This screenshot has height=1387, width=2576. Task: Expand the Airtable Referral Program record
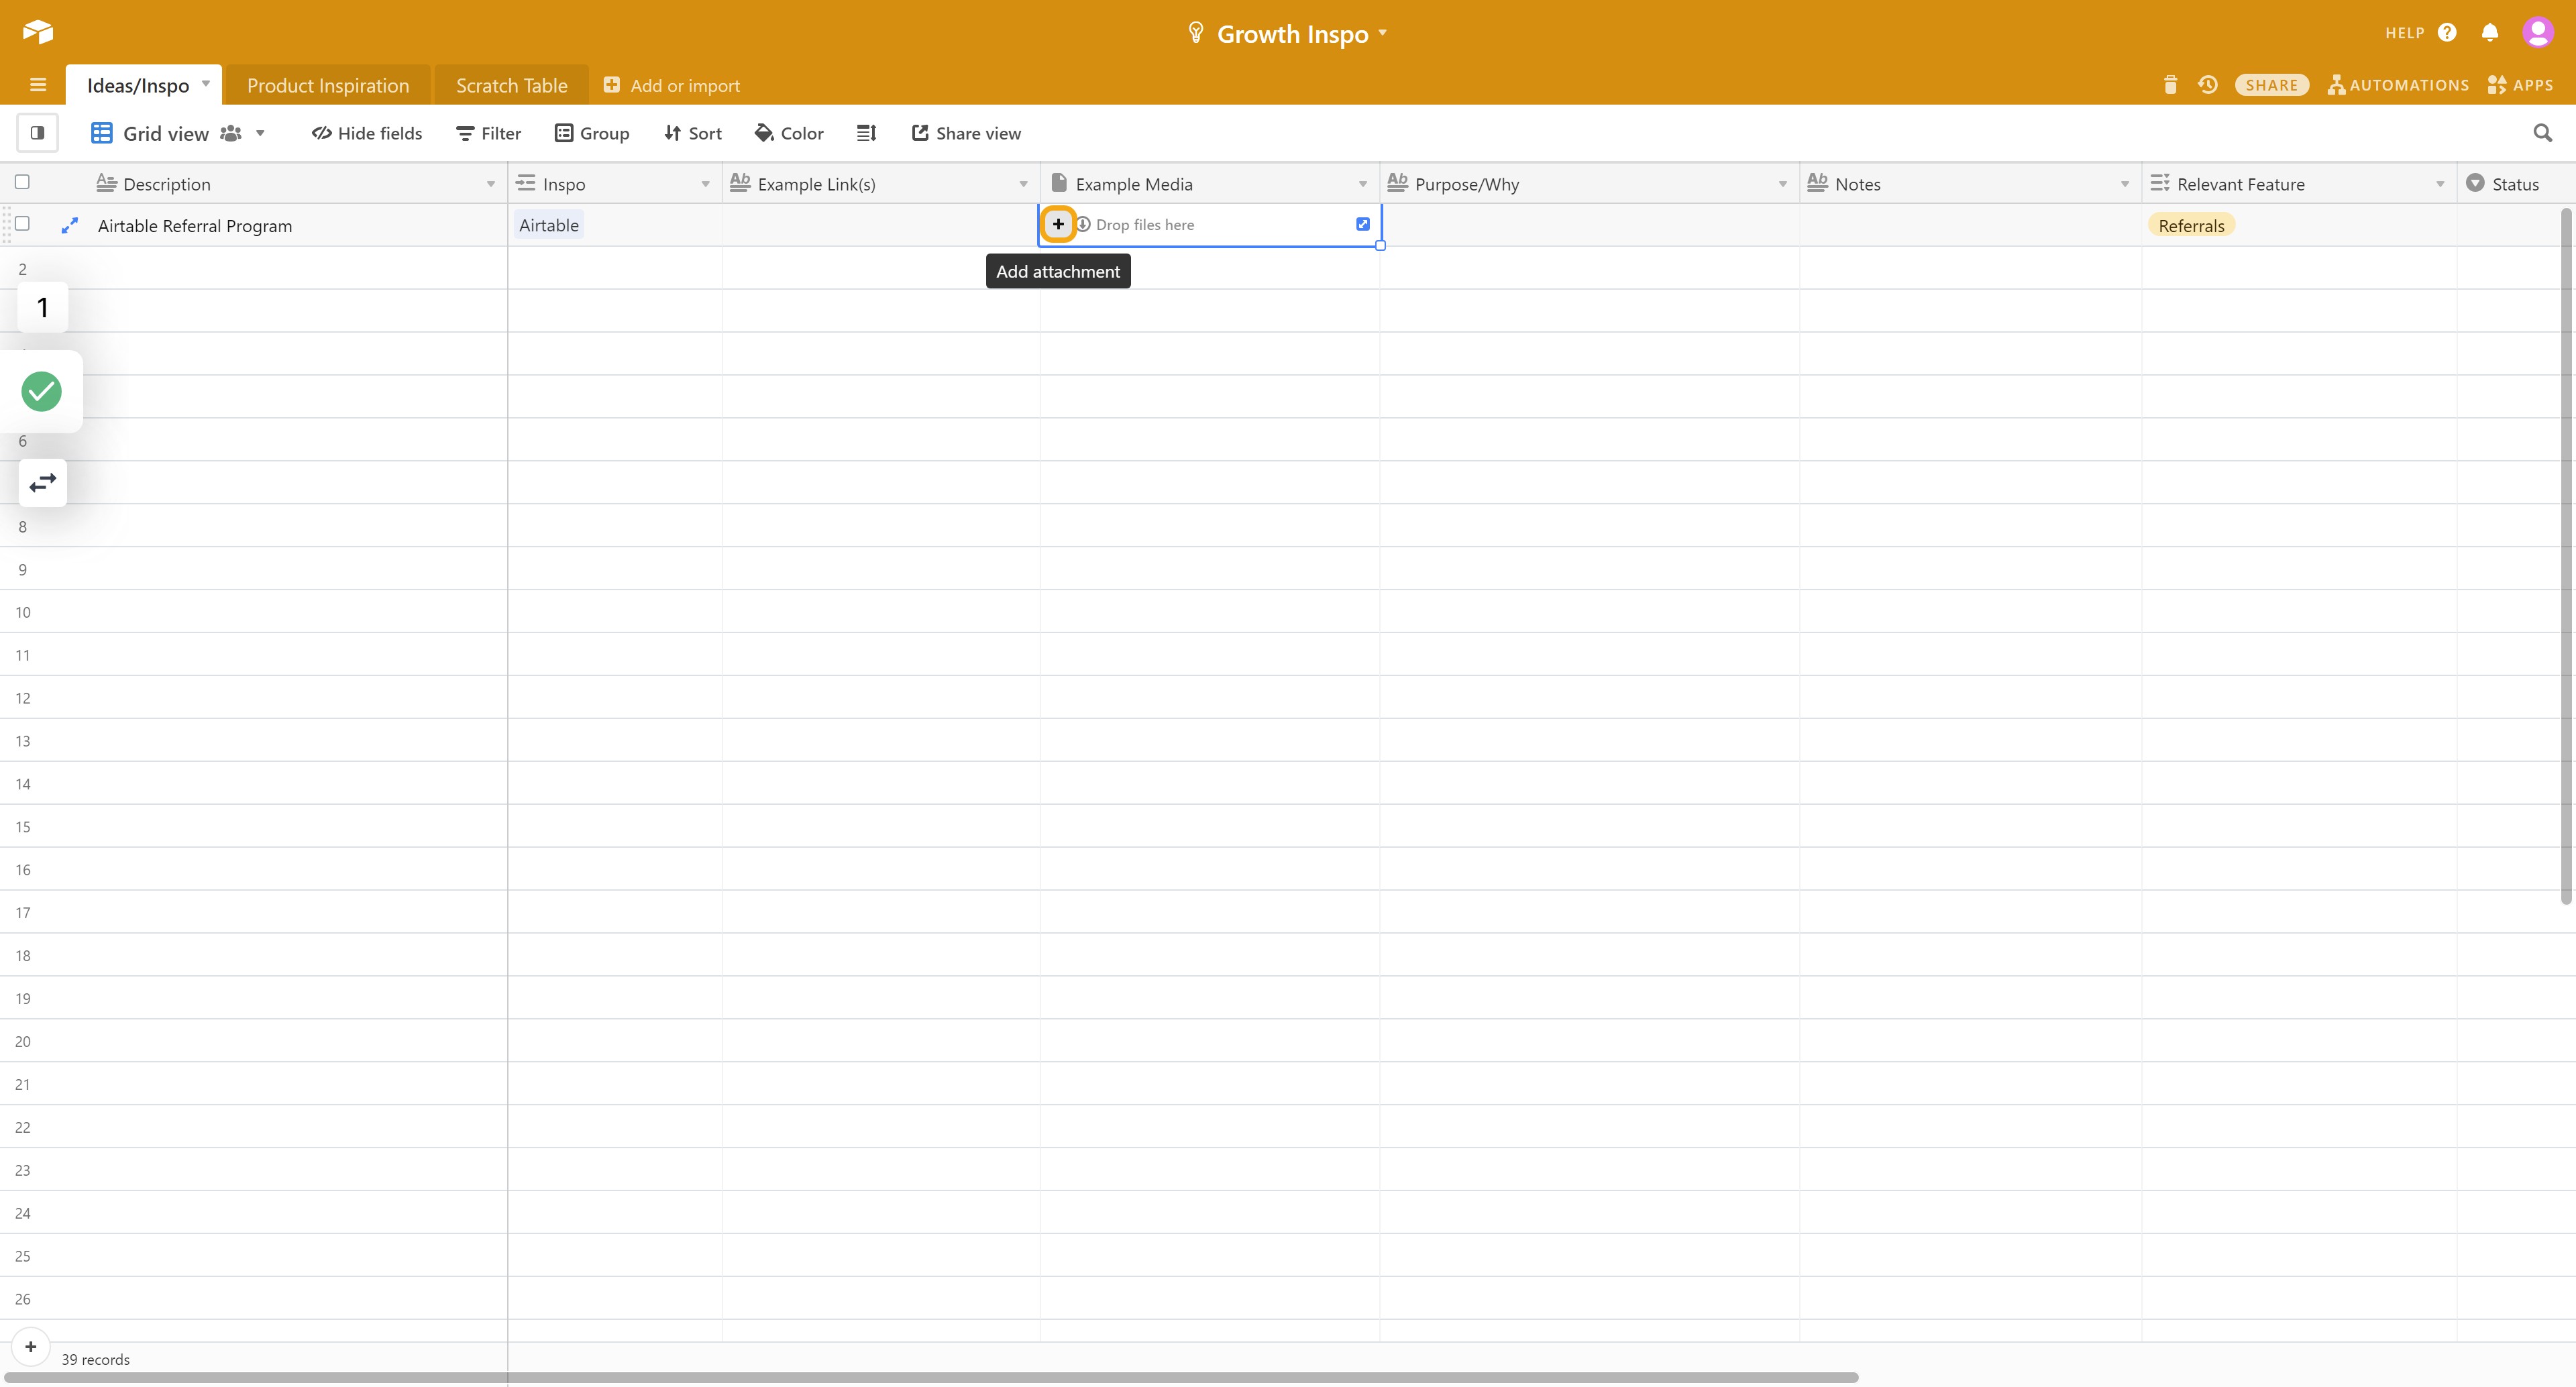[x=69, y=226]
